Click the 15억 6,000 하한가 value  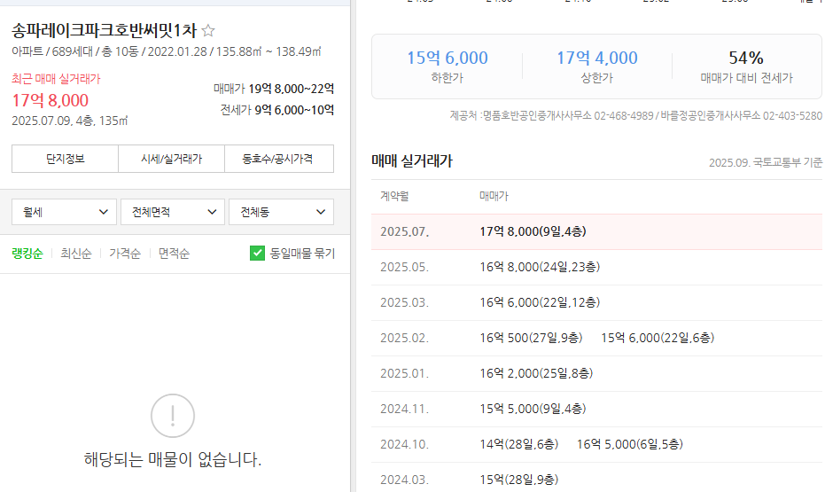448,58
